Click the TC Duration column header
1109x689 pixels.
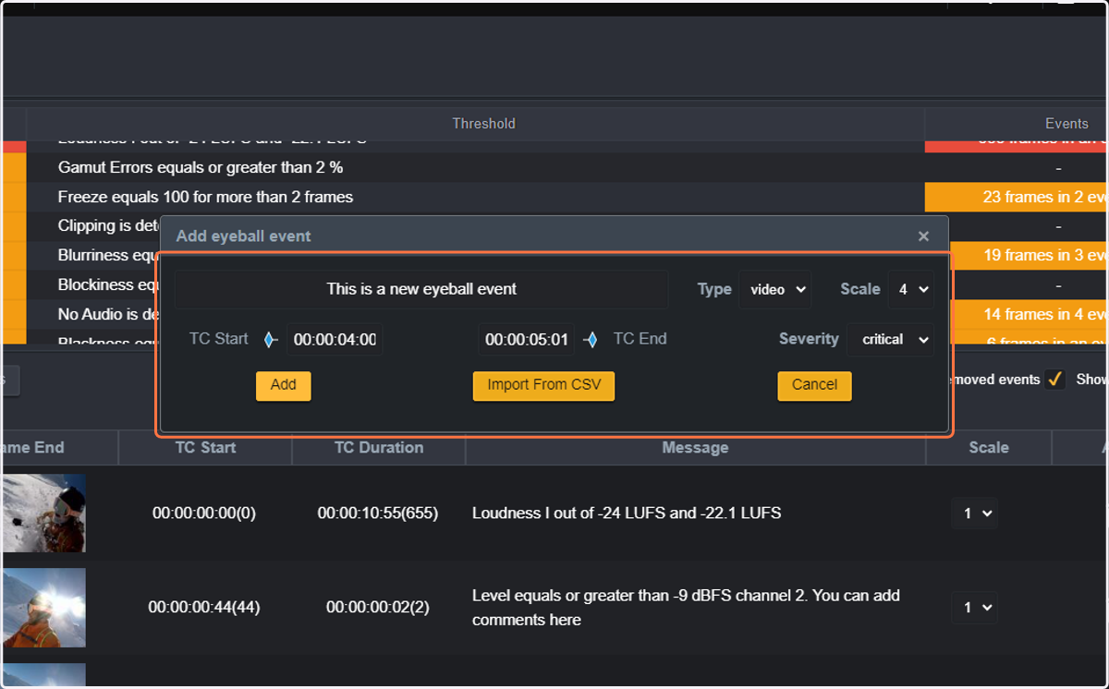click(x=379, y=448)
